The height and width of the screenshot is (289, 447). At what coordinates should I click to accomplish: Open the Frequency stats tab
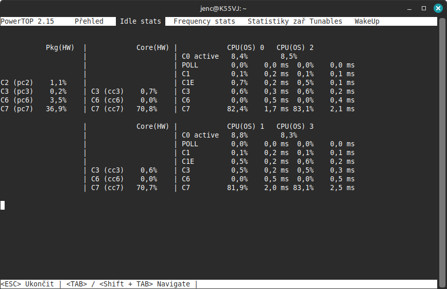(204, 21)
